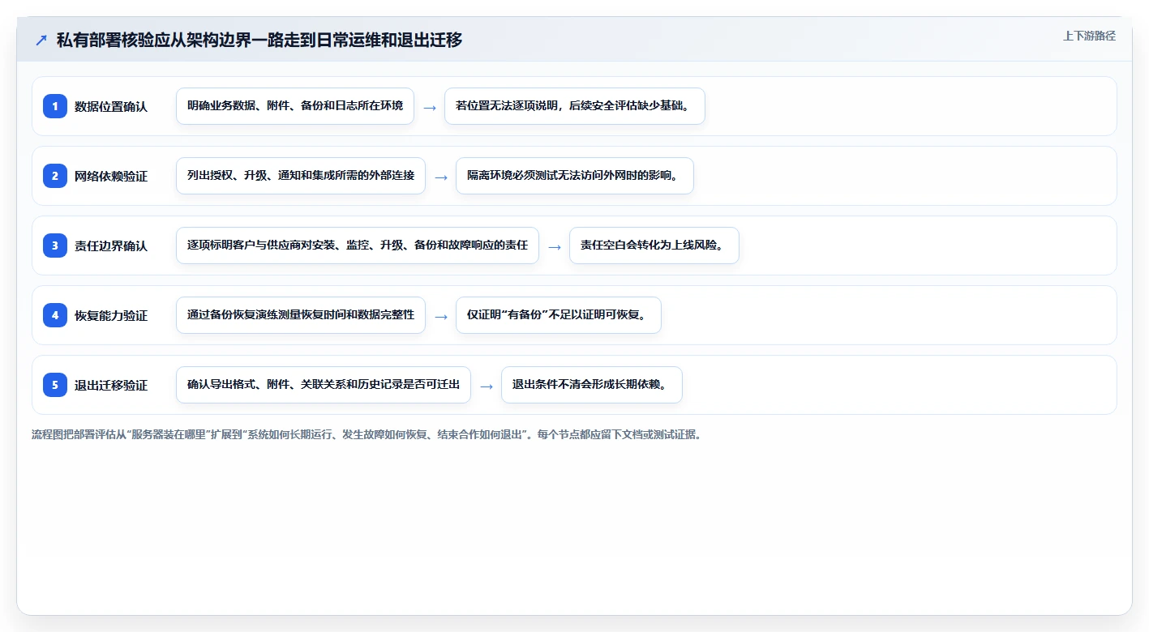Screen dimensions: 1149x632
Task: Click the arrow in the 责任边界确认 row
Action: (x=555, y=246)
